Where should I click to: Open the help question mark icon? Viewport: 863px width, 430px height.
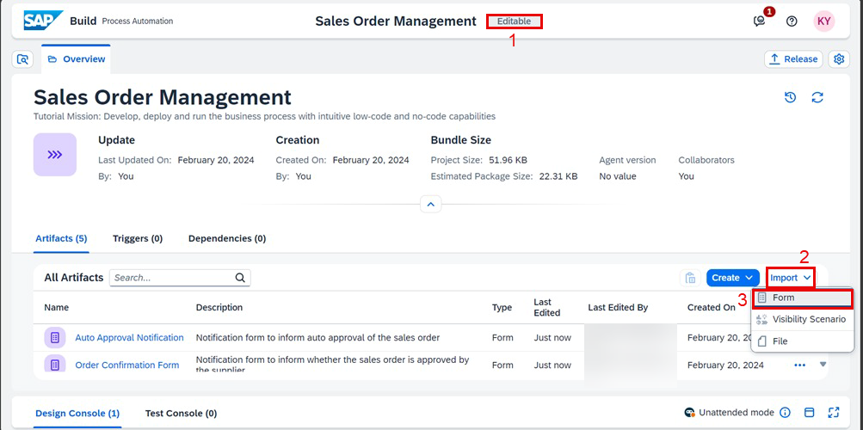[792, 21]
